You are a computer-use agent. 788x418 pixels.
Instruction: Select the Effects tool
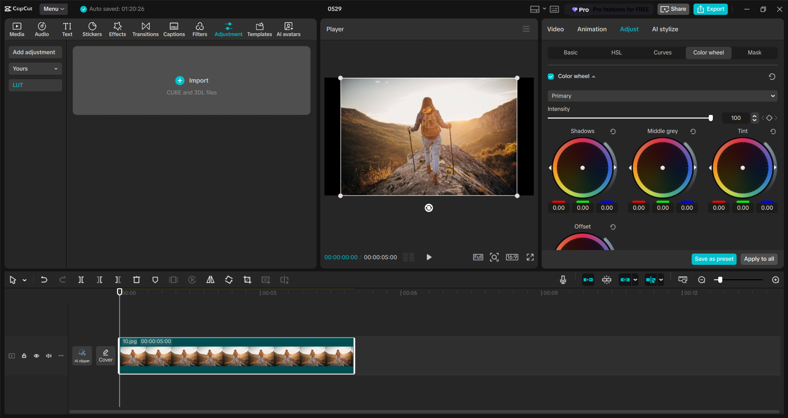(x=117, y=29)
